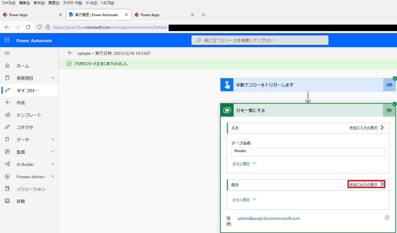Expand the Process Advisor chevron

point(53,176)
